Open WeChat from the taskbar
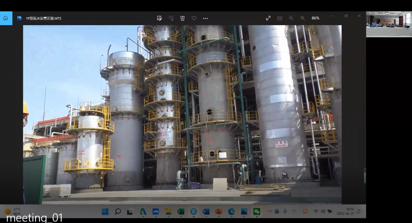Image resolution: width=412 pixels, height=223 pixels. 256,212
